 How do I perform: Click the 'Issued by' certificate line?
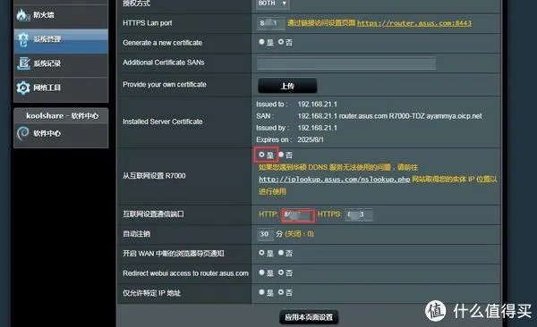[296, 128]
